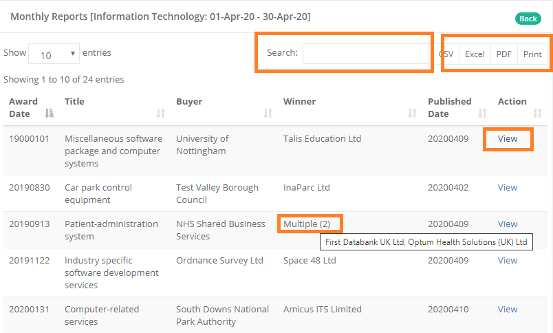Export the report to Excel
Screen dimensions: 553x333
475,54
